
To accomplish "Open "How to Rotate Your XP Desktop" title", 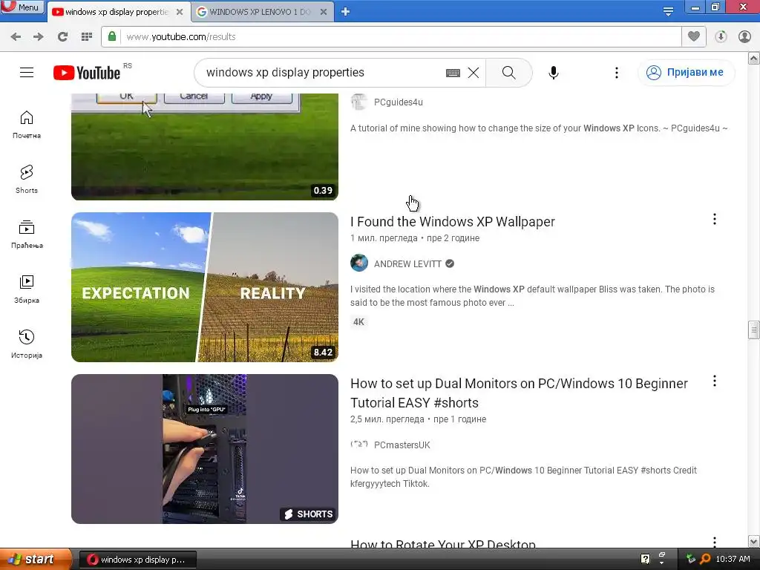I will coord(442,544).
